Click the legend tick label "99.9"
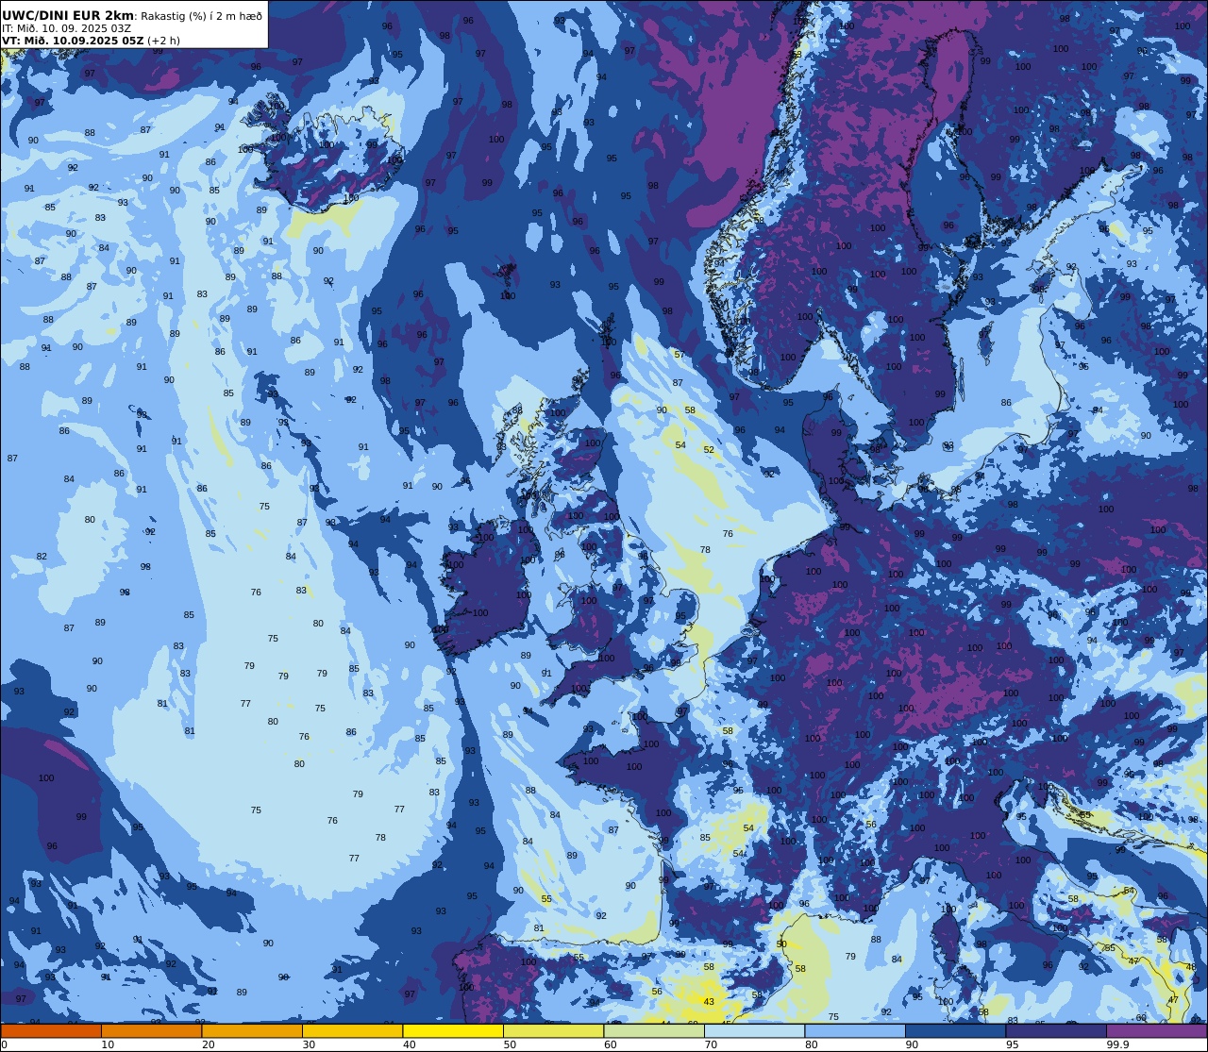Image resolution: width=1208 pixels, height=1052 pixels. (x=1118, y=1044)
